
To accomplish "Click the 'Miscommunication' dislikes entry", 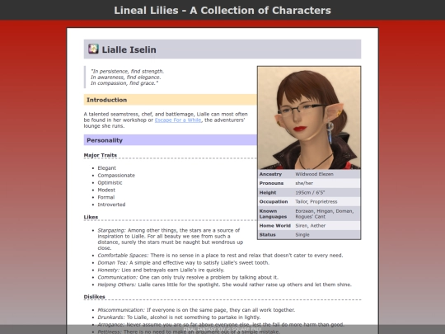I will [196, 310].
